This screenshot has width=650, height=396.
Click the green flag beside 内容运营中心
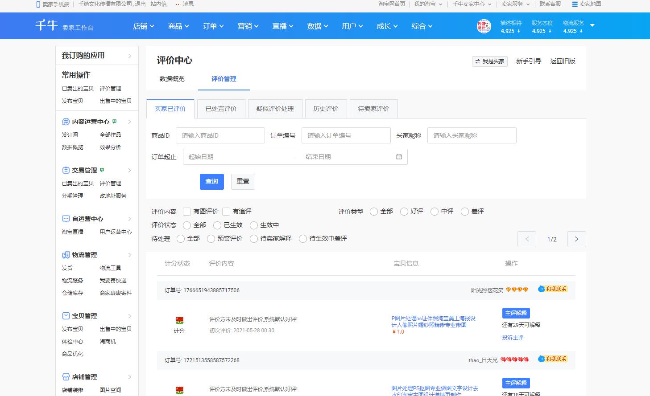[115, 121]
